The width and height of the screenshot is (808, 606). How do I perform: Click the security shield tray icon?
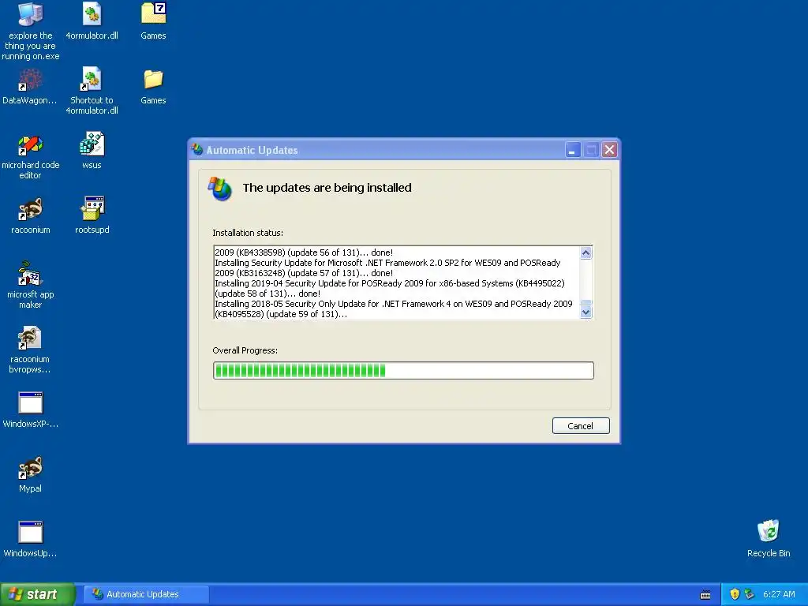(x=735, y=594)
